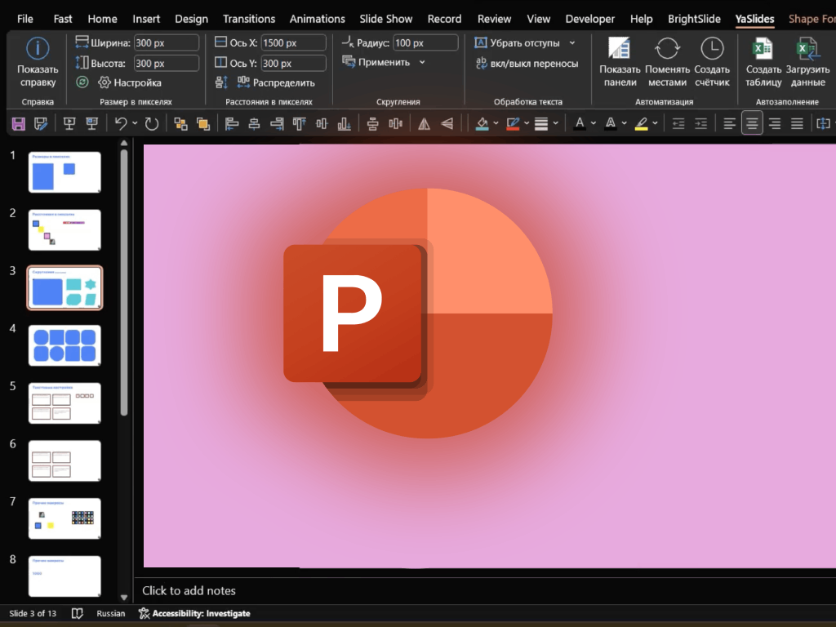Click the Показать справку info icon
The image size is (836, 627).
[38, 48]
